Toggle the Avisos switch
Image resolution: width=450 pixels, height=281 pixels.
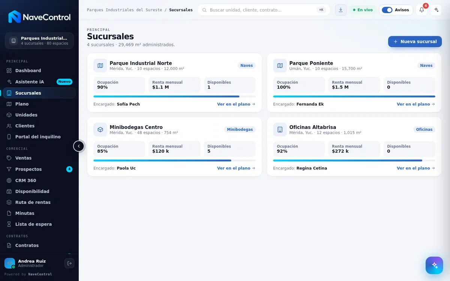[x=387, y=10]
